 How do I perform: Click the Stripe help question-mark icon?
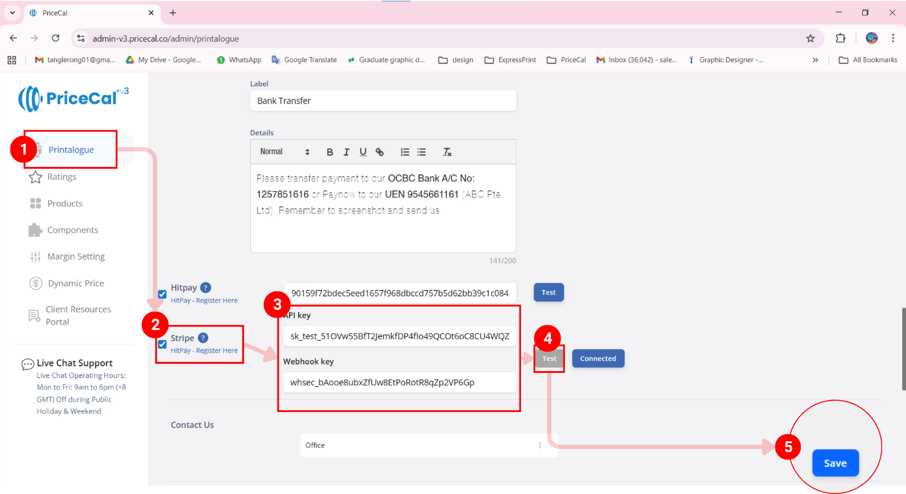point(203,338)
